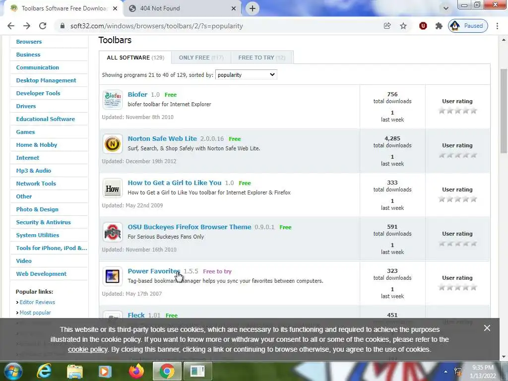Click the How to Get a Girl icon
Screen dimensions: 508x381
(113, 188)
